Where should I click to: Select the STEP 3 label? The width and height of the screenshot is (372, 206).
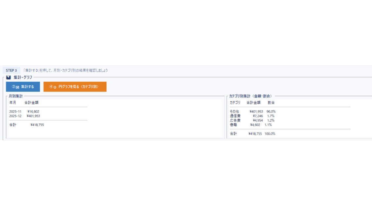pos(11,70)
